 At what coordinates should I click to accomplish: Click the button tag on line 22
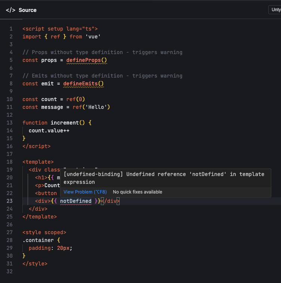[x=46, y=193]
